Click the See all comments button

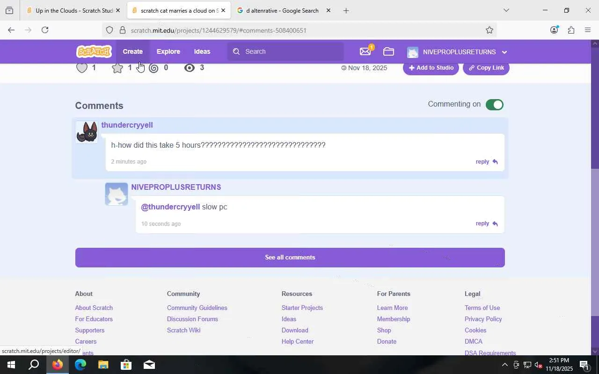tap(290, 258)
